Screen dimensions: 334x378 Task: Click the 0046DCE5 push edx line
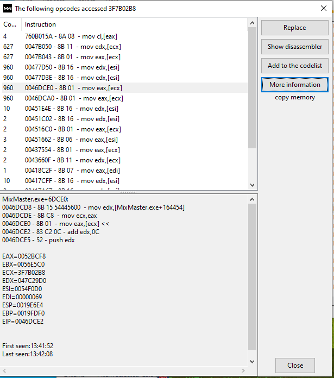click(39, 240)
